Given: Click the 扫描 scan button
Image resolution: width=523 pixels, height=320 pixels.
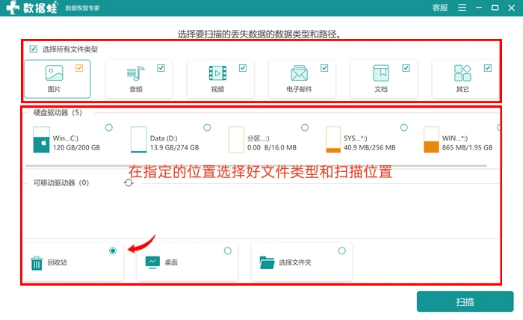Looking at the screenshot, I should pyautogui.click(x=465, y=301).
